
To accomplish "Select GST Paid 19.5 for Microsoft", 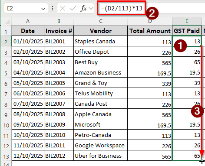I will click(x=187, y=124).
